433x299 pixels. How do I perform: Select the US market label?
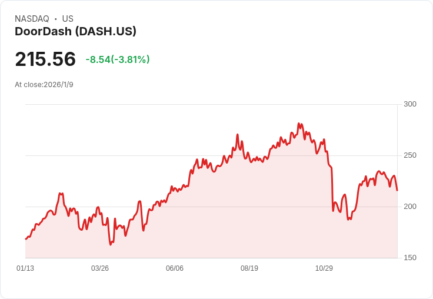[x=68, y=19]
